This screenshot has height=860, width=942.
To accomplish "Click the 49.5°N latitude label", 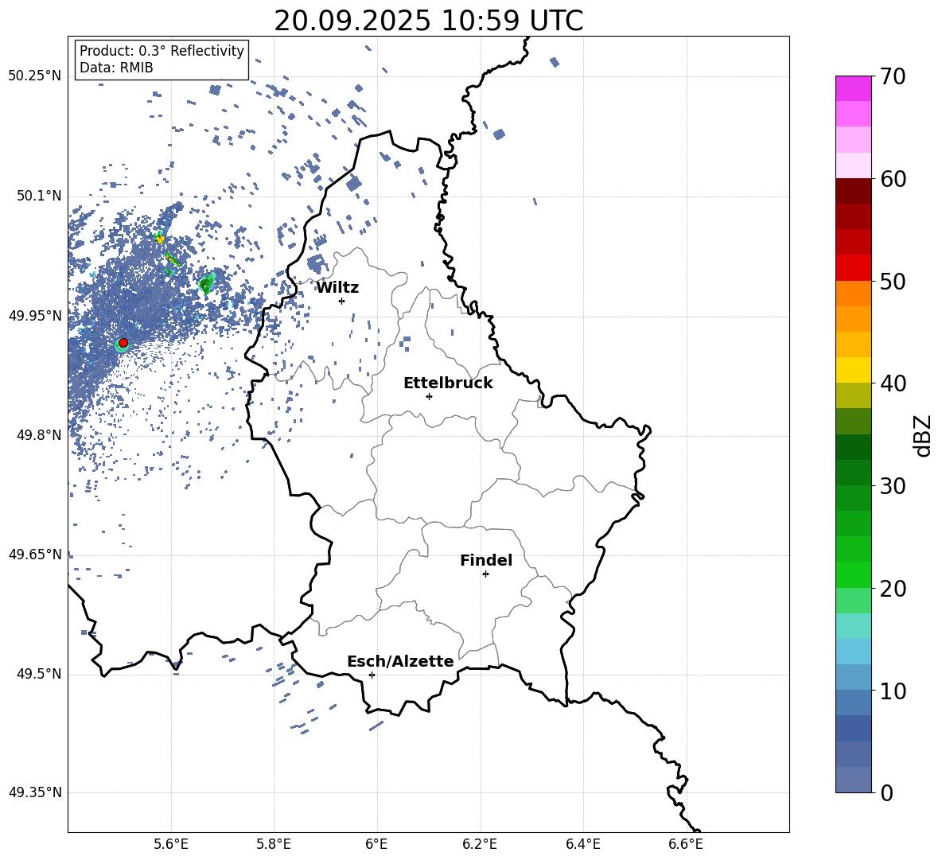I will 38,674.
